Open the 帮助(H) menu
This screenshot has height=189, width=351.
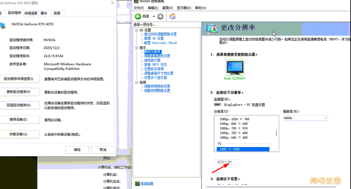point(200,8)
